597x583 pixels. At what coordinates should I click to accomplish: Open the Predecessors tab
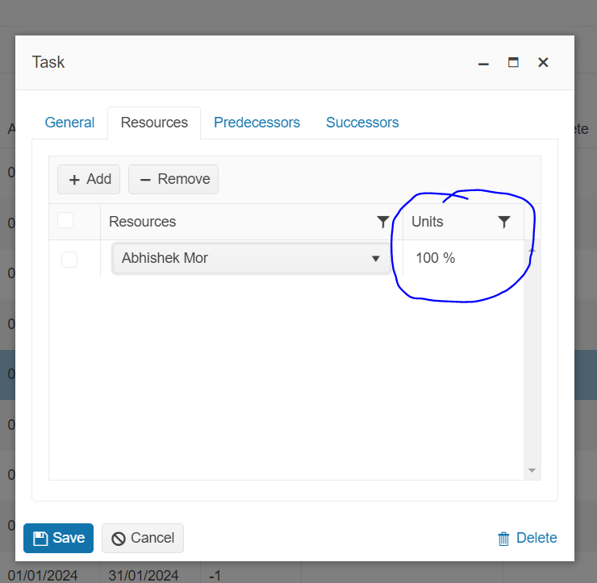257,123
